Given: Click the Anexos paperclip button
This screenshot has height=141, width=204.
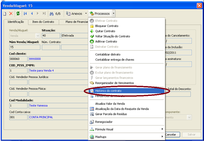Looking at the screenshot, I should [74, 14].
